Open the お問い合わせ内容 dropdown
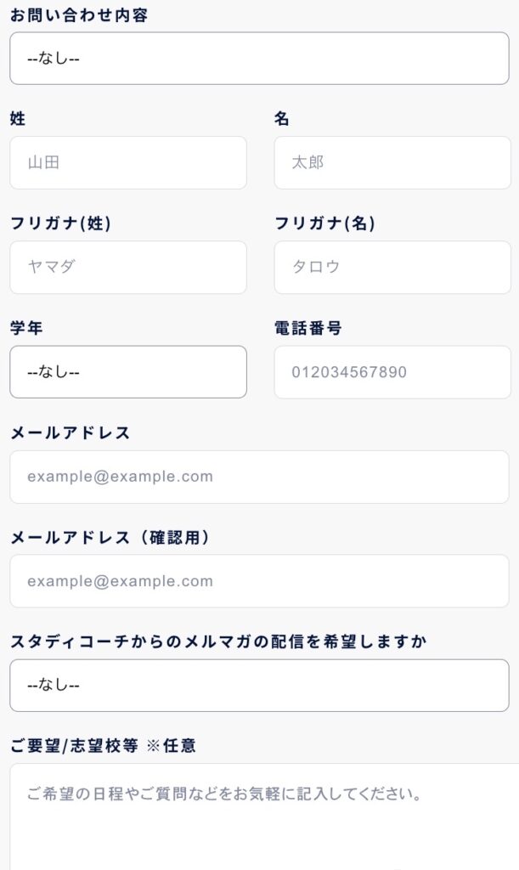This screenshot has width=519, height=870. coord(259,58)
